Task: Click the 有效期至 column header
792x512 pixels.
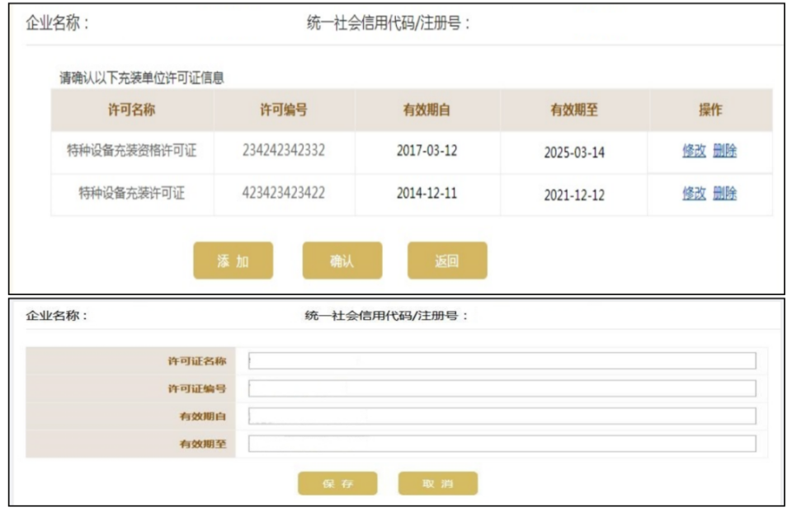Action: (x=574, y=110)
